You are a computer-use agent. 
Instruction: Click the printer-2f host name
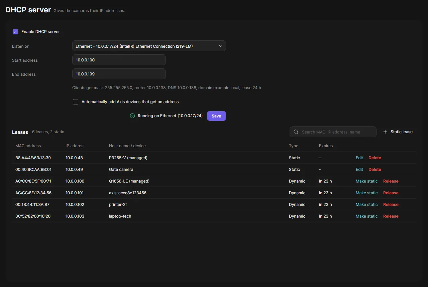[118, 205]
